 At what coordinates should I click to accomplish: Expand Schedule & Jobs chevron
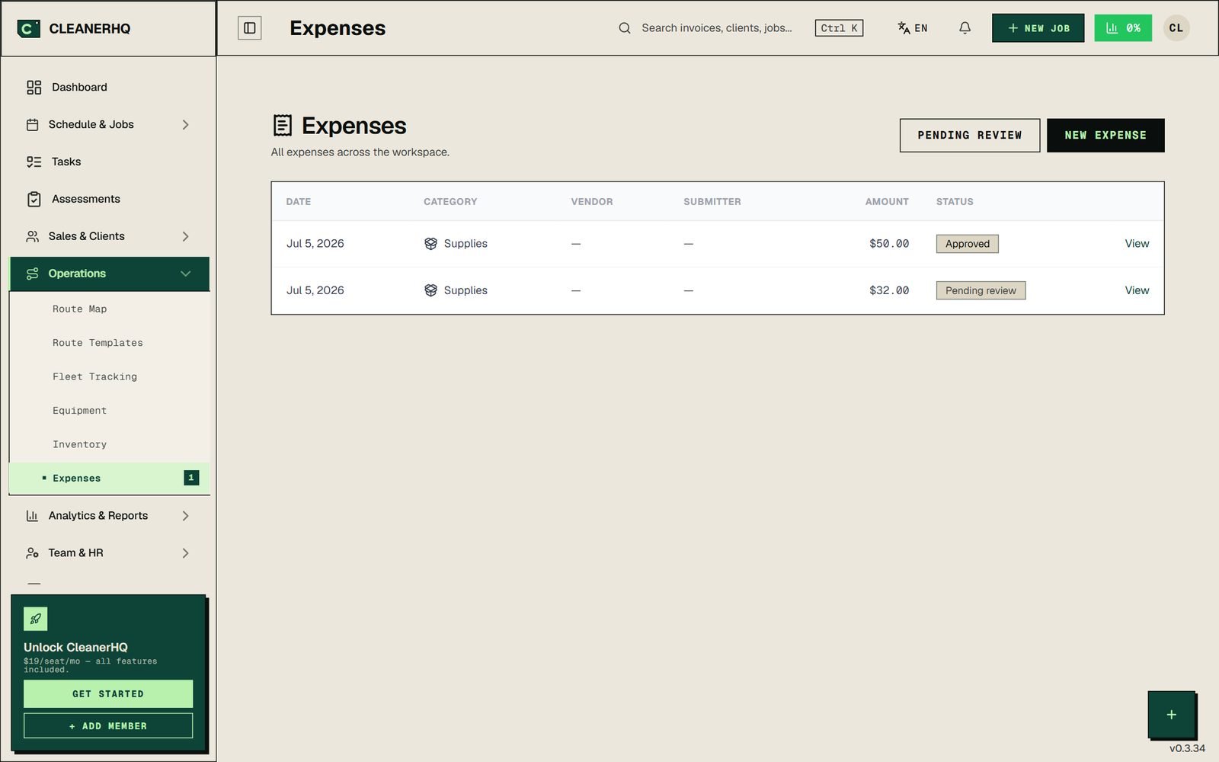pyautogui.click(x=185, y=125)
